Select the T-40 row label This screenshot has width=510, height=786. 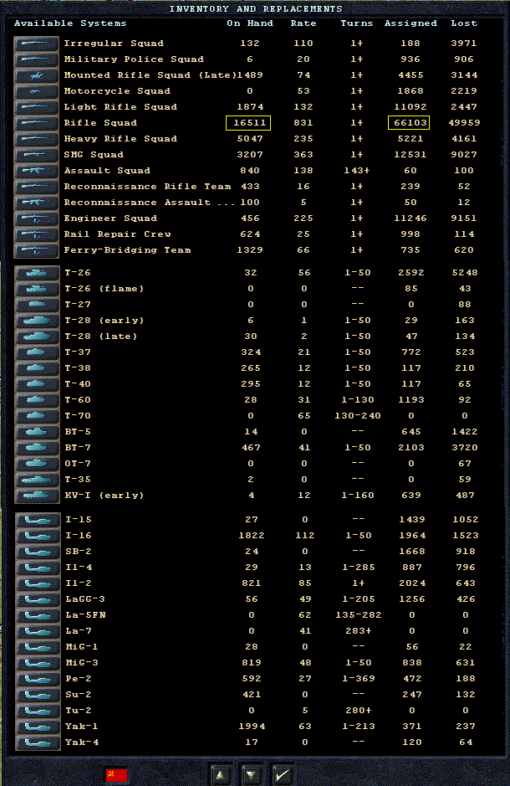78,384
